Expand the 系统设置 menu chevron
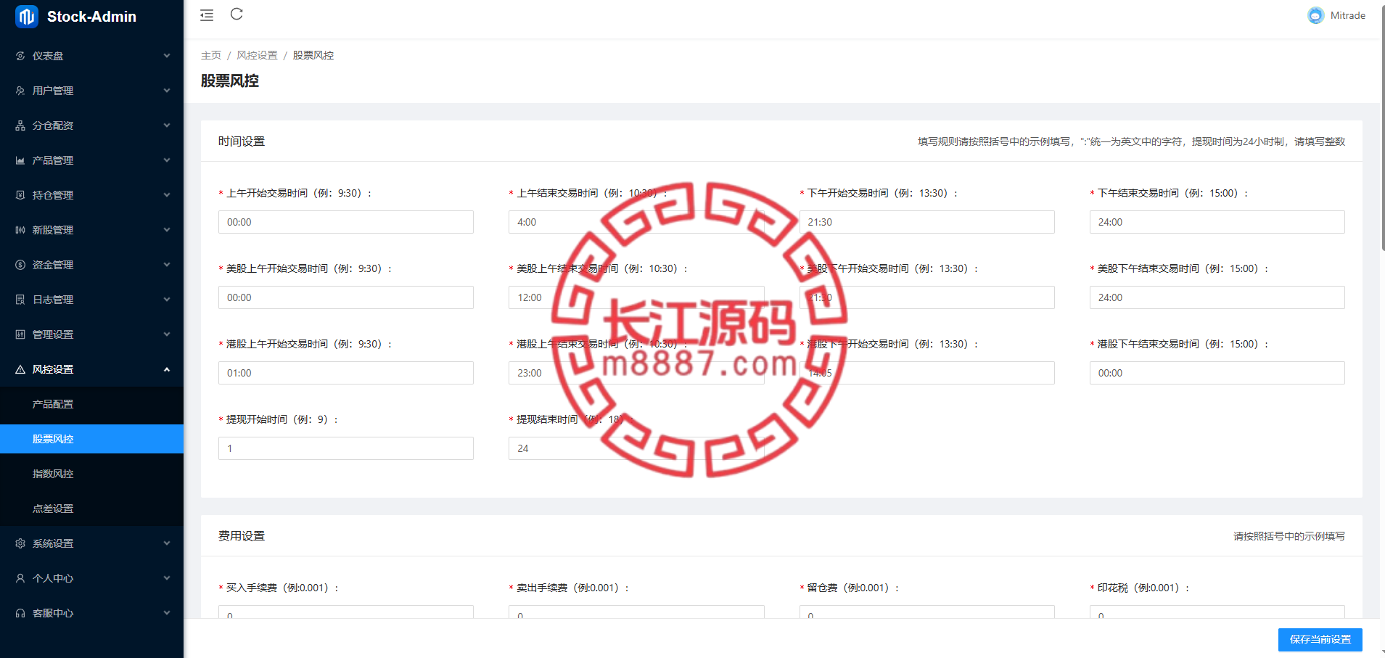 point(167,543)
